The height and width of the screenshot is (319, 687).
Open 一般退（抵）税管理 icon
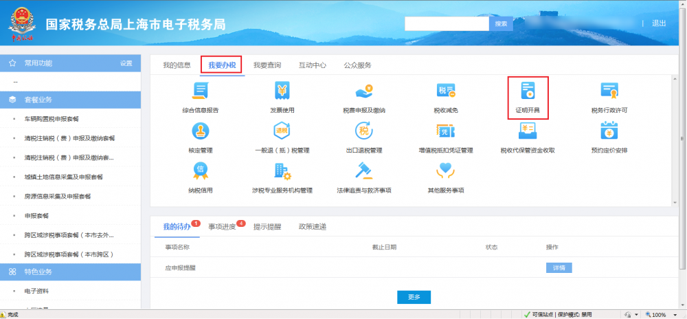coord(282,131)
